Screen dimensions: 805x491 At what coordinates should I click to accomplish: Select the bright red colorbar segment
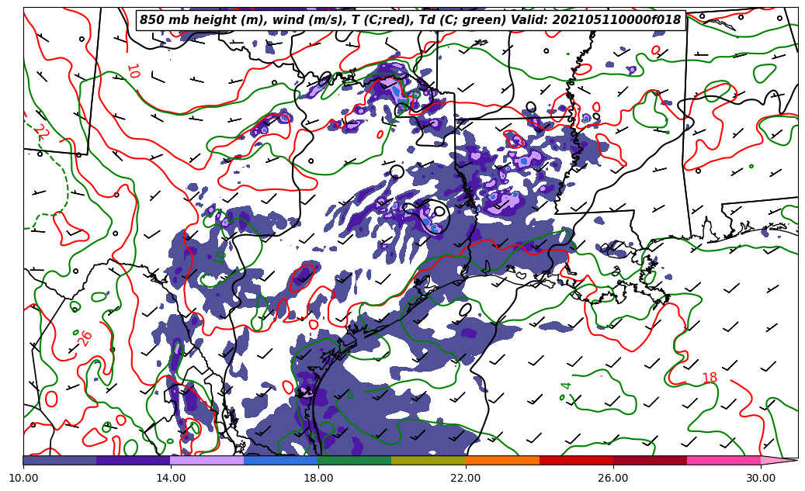point(576,460)
